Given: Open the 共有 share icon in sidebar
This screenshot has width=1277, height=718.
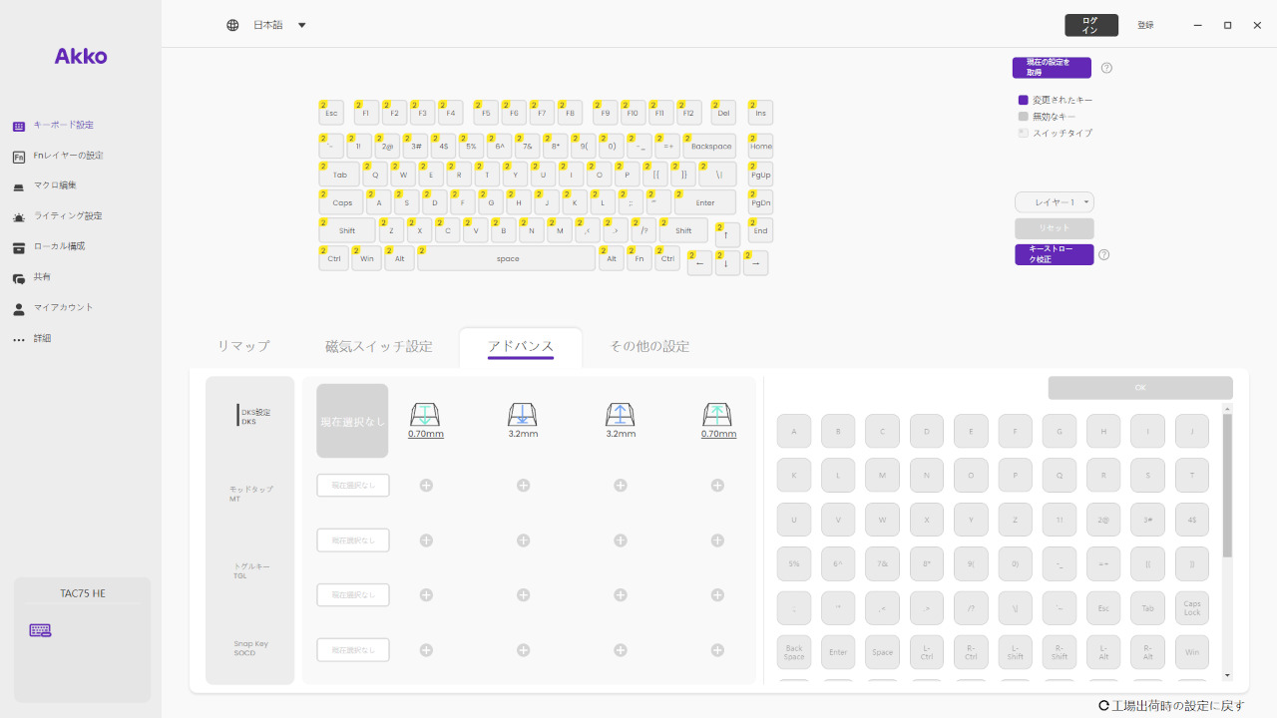Looking at the screenshot, I should (x=19, y=278).
